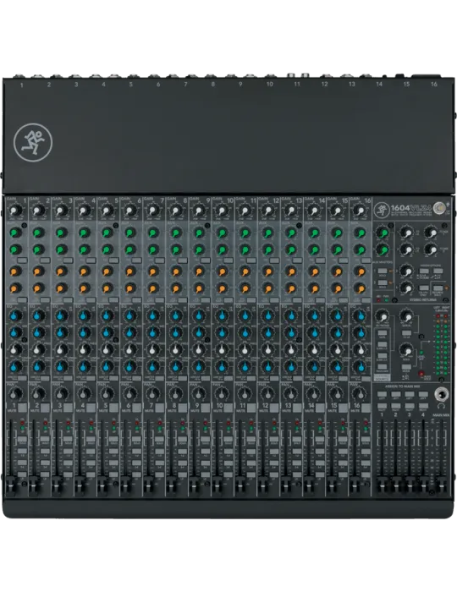Toggle subgroup 4 Right assign switch
457x592 pixels.
(x=423, y=406)
